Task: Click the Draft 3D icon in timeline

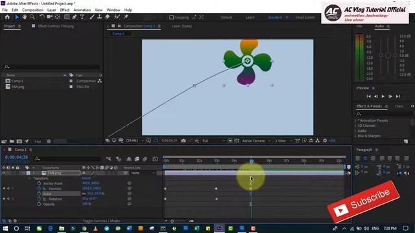Action: click(119, 159)
